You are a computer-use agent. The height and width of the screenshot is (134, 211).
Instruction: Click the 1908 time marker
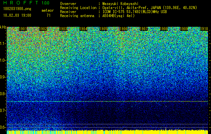(x=164, y=29)
